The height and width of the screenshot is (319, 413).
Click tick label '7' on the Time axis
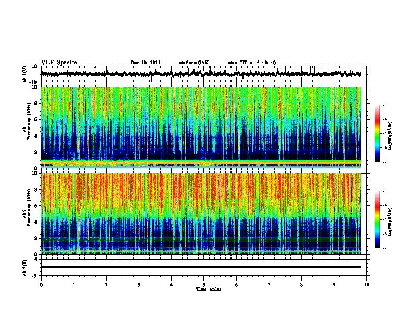click(269, 285)
